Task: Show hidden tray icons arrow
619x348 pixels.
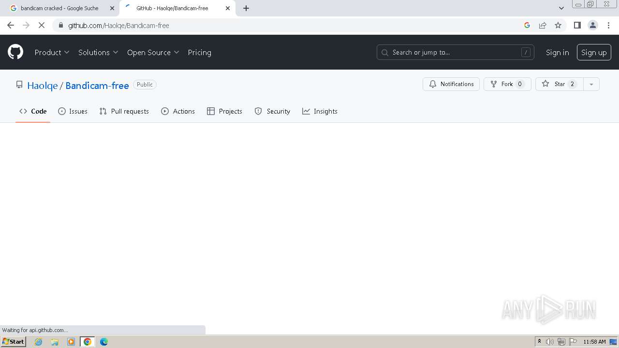Action: pos(539,342)
